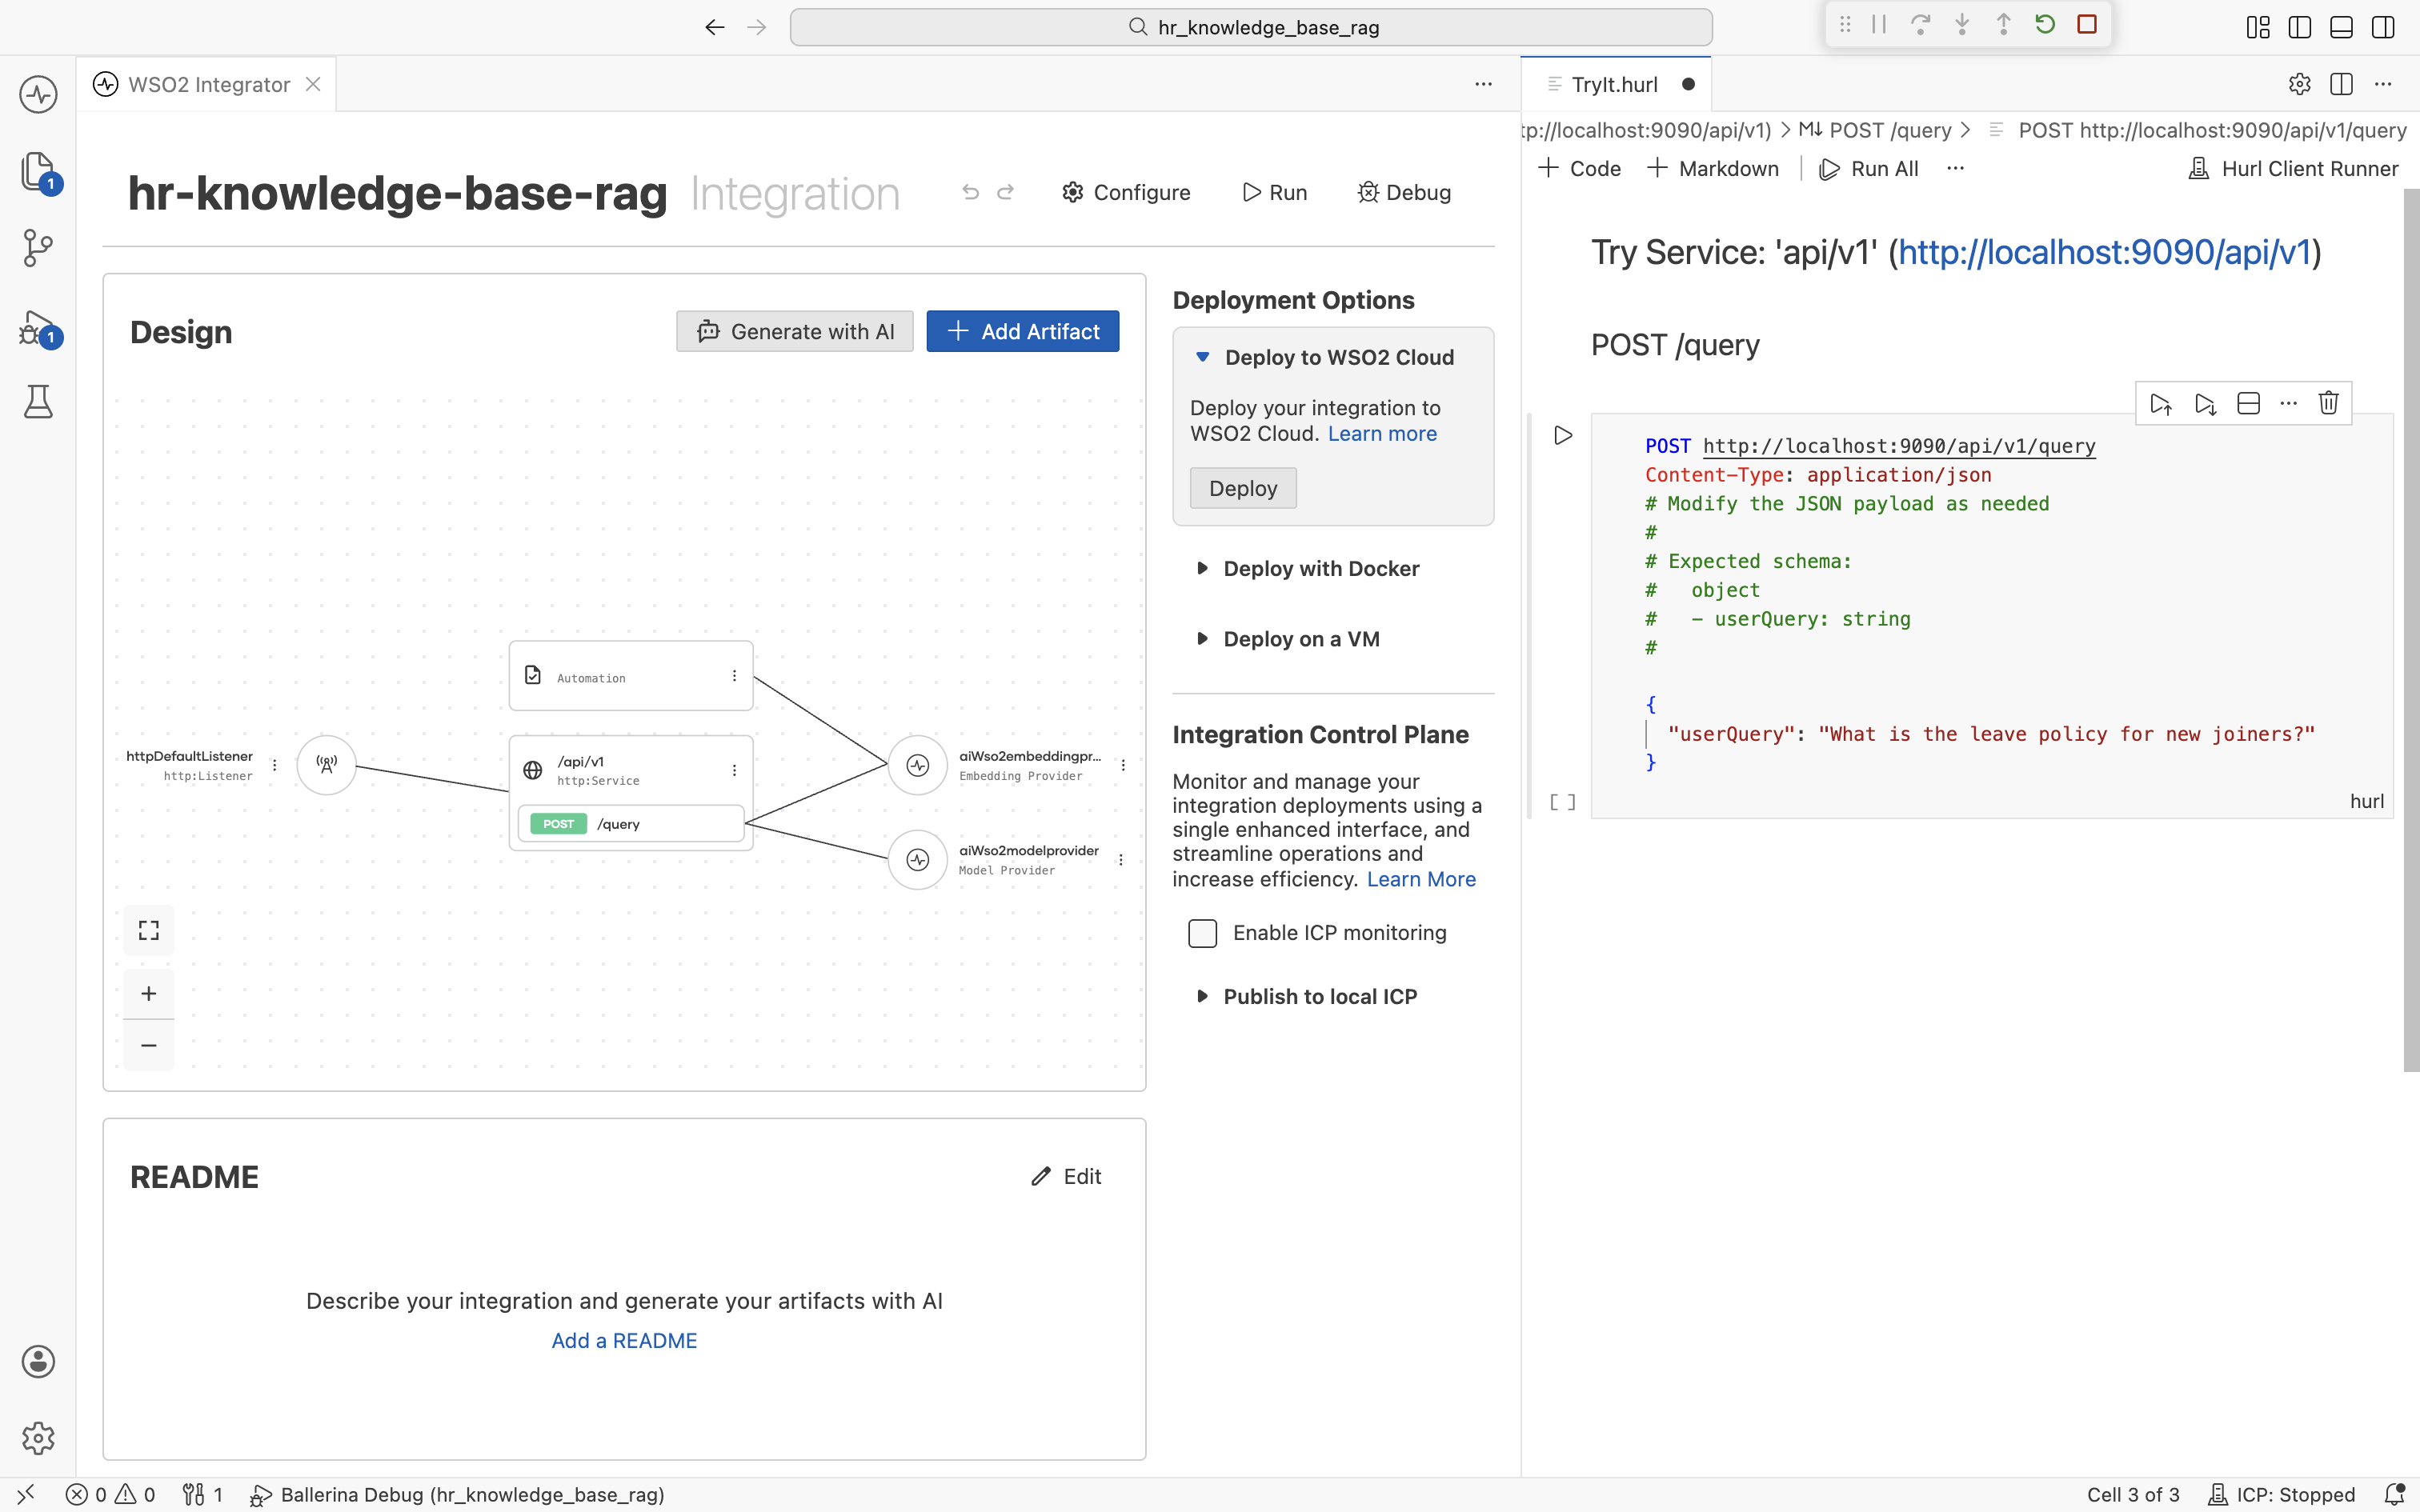Open httpDefaultListener options menu
Image resolution: width=2420 pixels, height=1512 pixels.
(274, 765)
